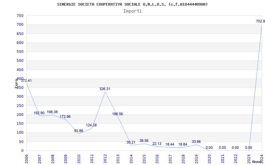The height and width of the screenshot is (165, 265).
Task: Click the 50 y-axis tick label
Action: [x=21, y=142]
